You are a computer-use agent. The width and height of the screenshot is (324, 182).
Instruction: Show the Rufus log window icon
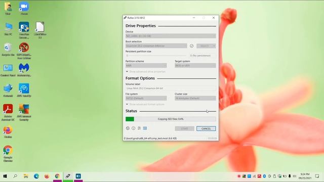pyautogui.click(x=145, y=128)
